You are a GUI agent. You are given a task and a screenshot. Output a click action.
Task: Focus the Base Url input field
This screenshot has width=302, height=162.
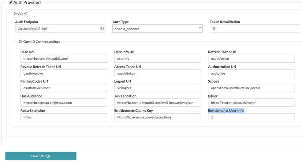[x=64, y=59]
